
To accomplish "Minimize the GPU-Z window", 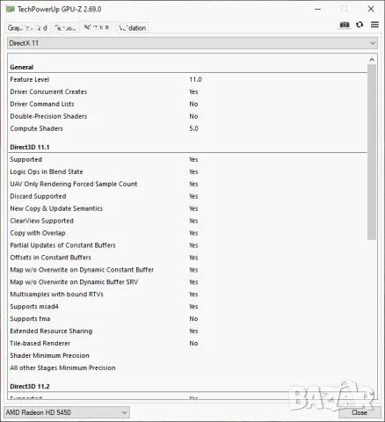I will [318, 9].
